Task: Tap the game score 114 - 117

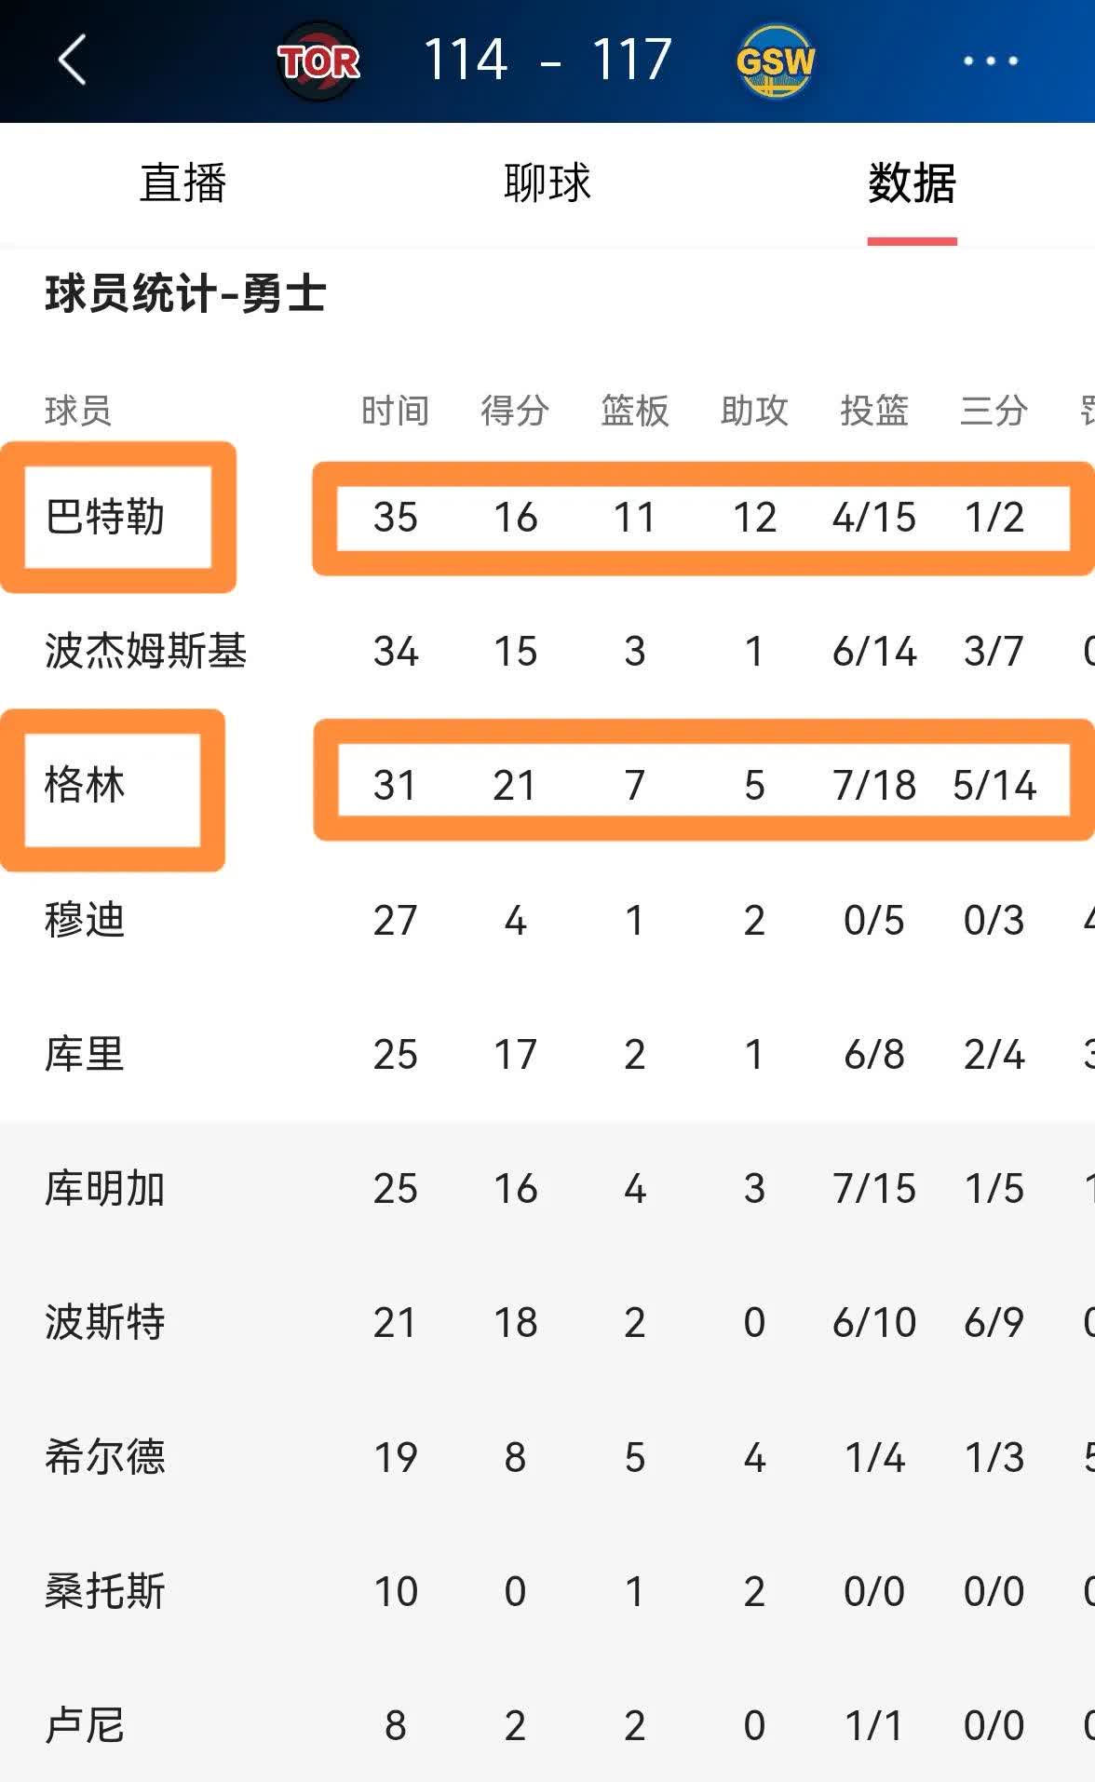Action: tap(547, 59)
